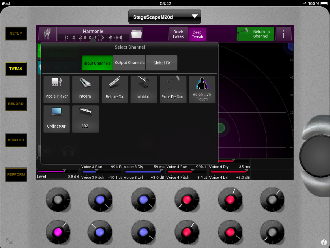Viewport: 330px width, 248px height.
Task: Select the Prise De Son microphone channel
Action: pos(172,89)
